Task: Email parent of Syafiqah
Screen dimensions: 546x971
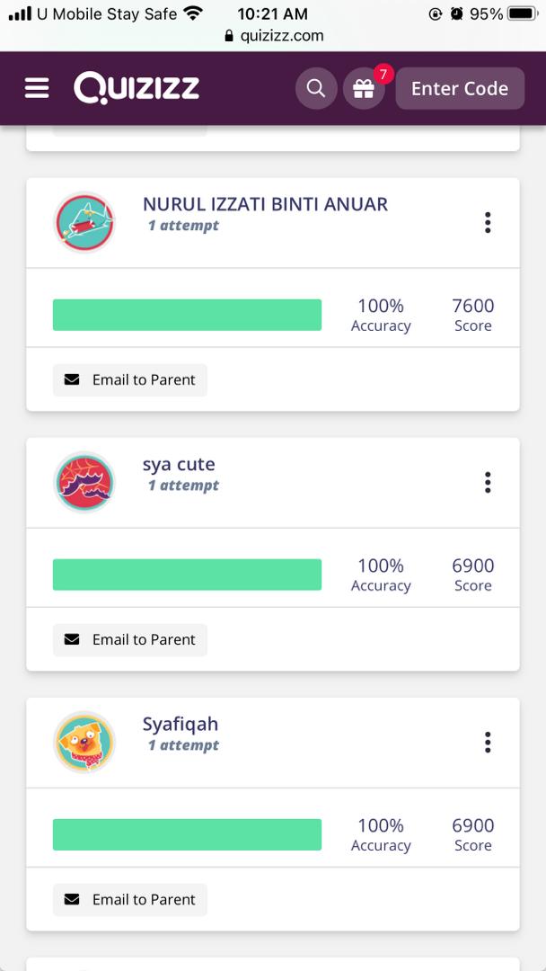Action: pos(130,900)
